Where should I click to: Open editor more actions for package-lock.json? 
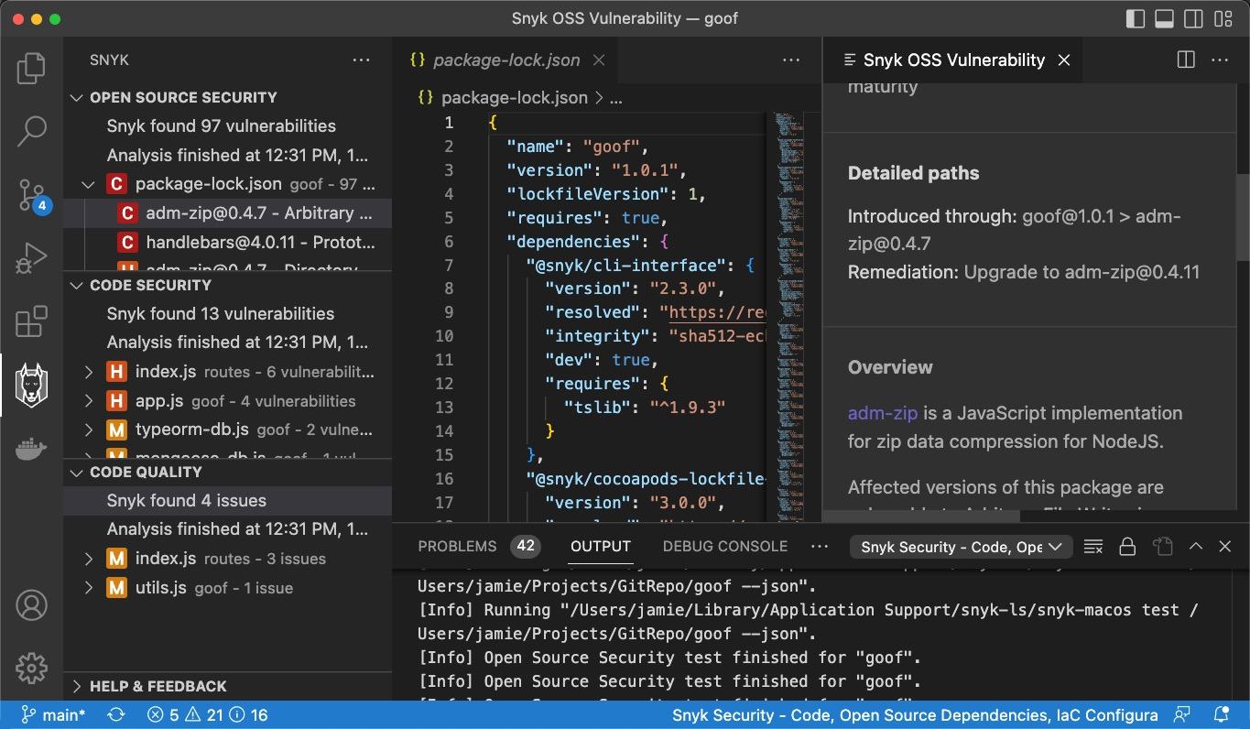791,60
